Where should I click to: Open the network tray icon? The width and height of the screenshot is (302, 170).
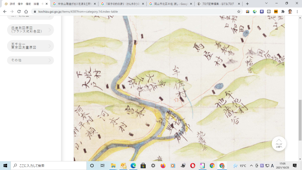pos(267,165)
